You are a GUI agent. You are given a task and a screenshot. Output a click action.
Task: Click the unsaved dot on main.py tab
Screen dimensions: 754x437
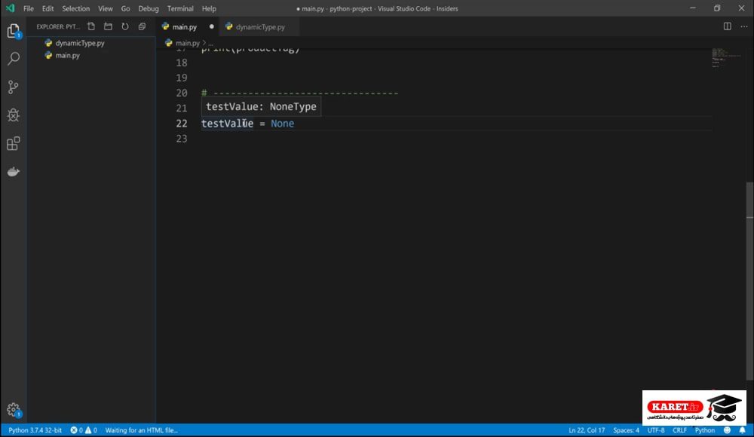point(212,27)
